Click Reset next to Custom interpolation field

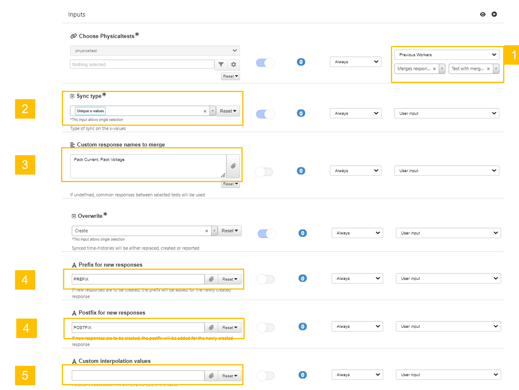pyautogui.click(x=230, y=376)
